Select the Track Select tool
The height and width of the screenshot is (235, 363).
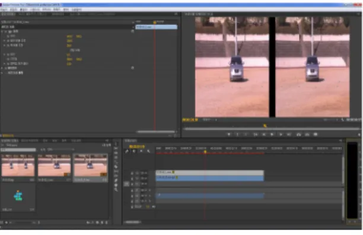[x=116, y=148]
